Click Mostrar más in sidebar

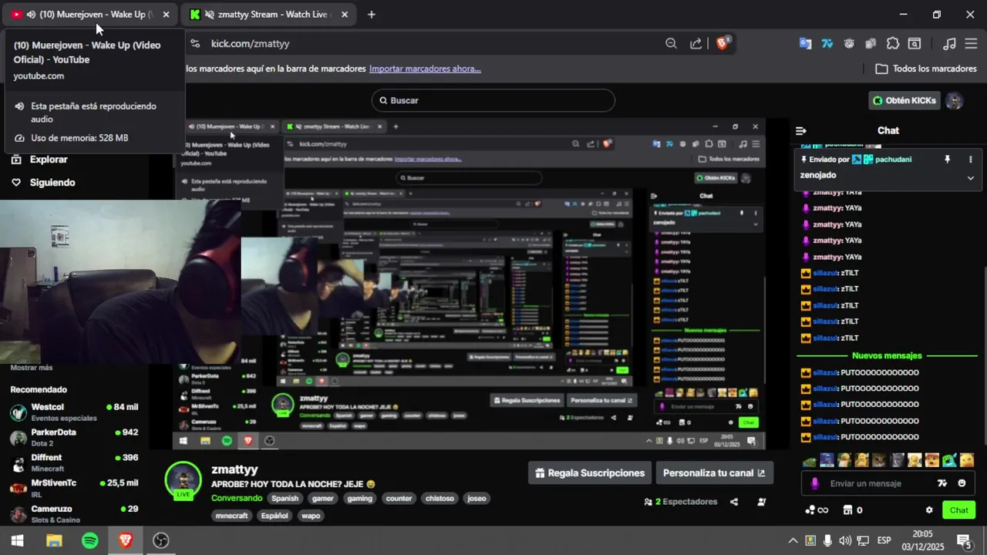click(x=32, y=368)
